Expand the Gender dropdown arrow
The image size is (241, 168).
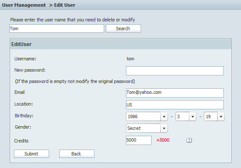164,128
